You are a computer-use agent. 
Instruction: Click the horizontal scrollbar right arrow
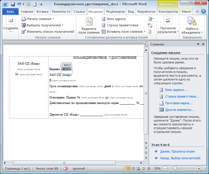(141, 163)
